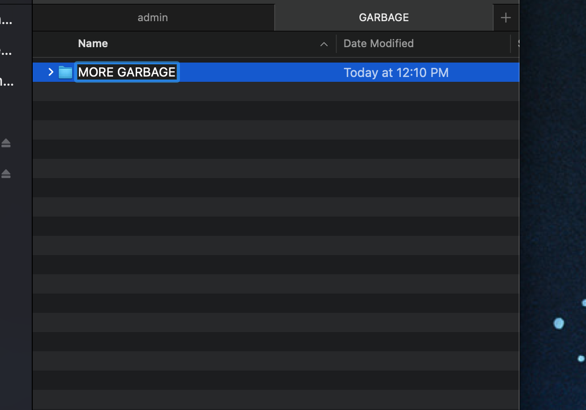586x410 pixels.
Task: Eject the upper sidebar volume
Action: point(6,143)
